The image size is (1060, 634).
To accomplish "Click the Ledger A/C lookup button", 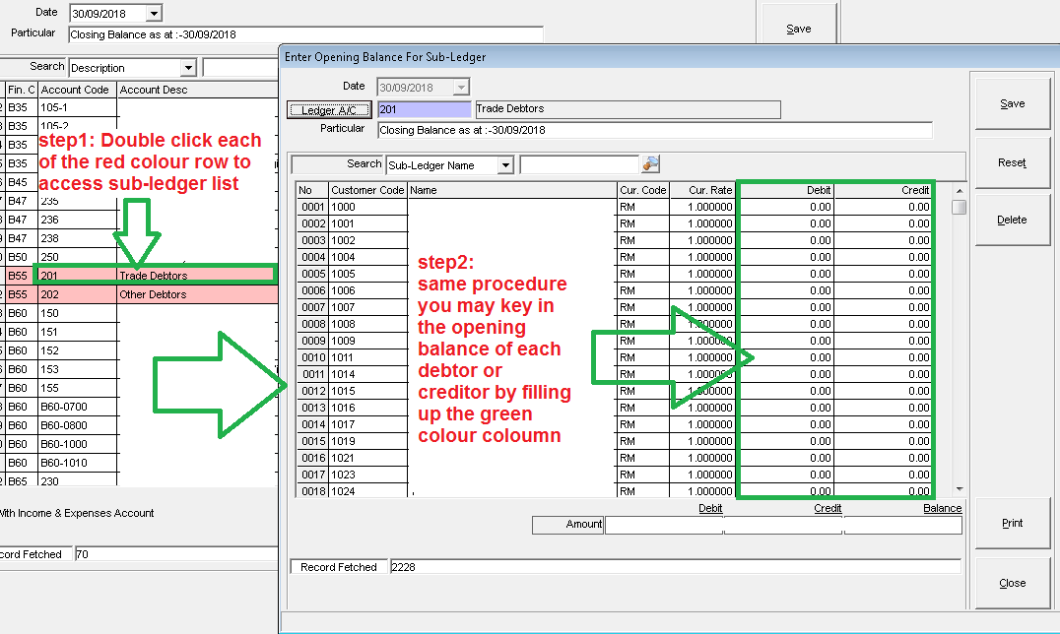I will coord(329,110).
